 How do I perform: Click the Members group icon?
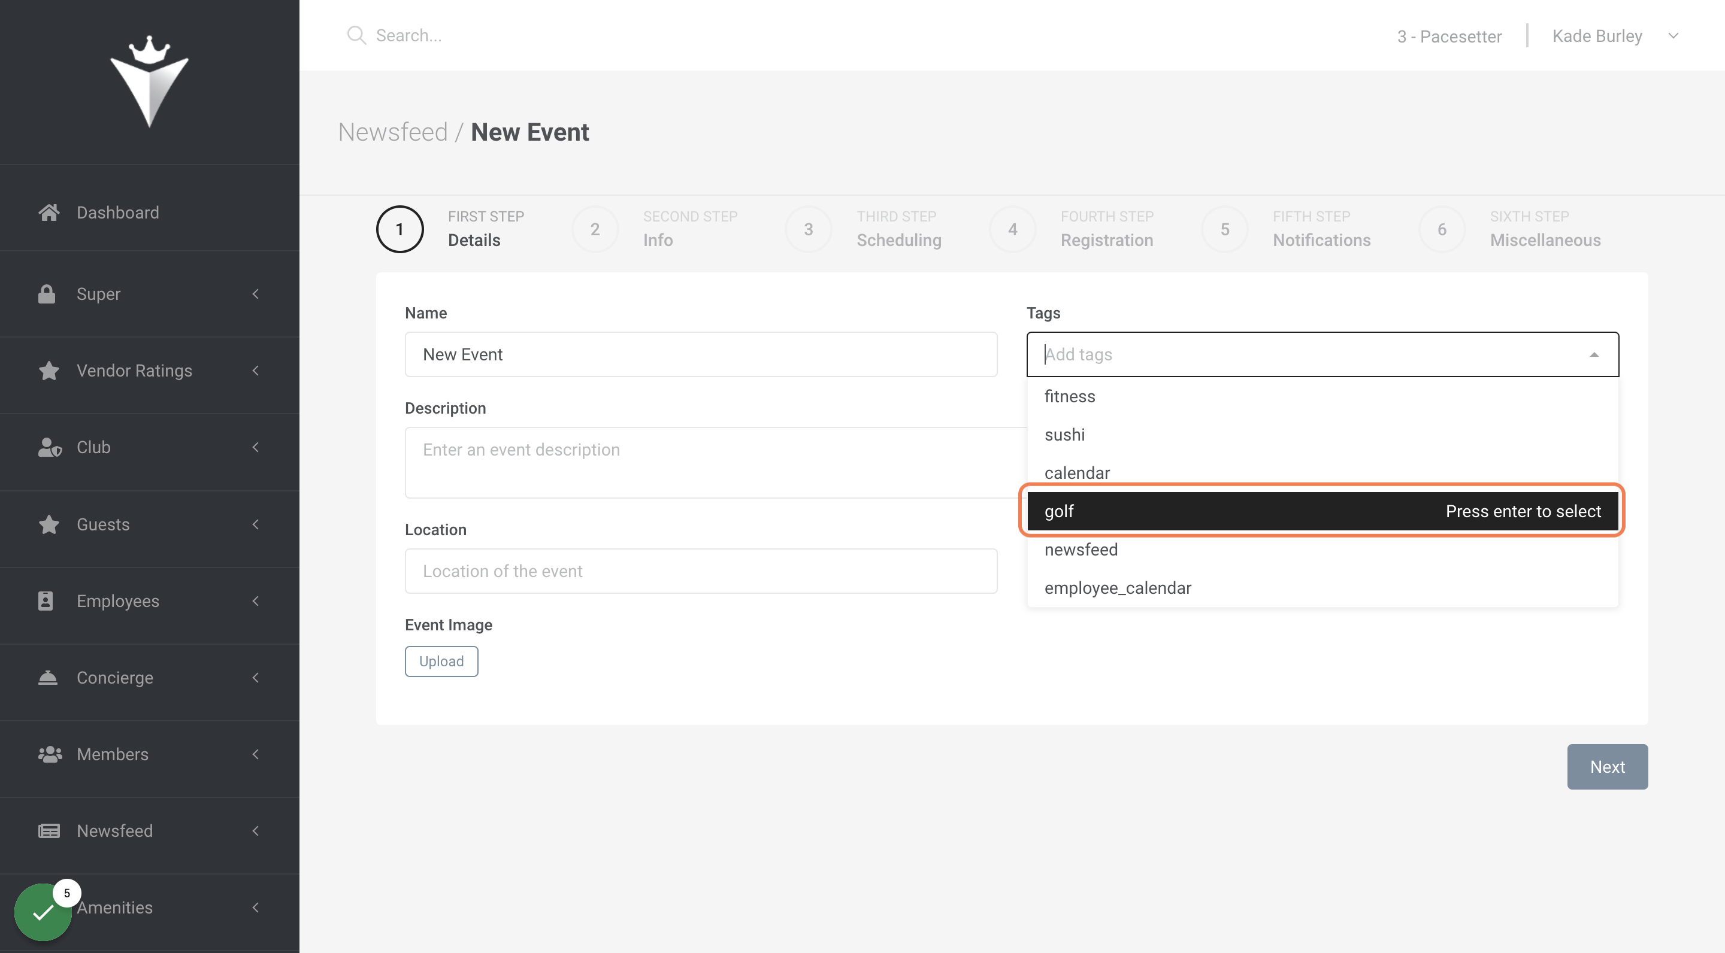pos(50,754)
